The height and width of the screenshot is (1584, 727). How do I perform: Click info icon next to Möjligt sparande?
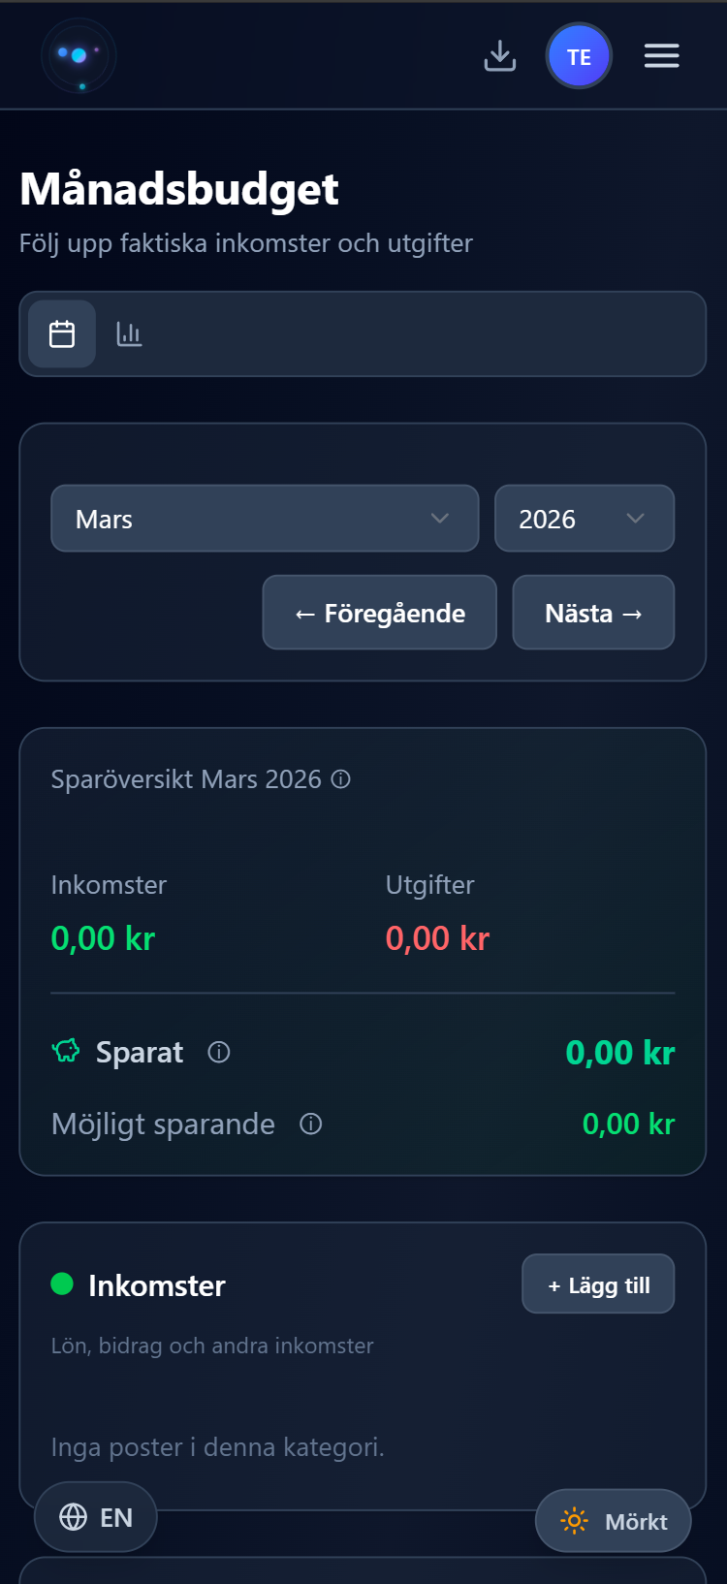tap(310, 1125)
